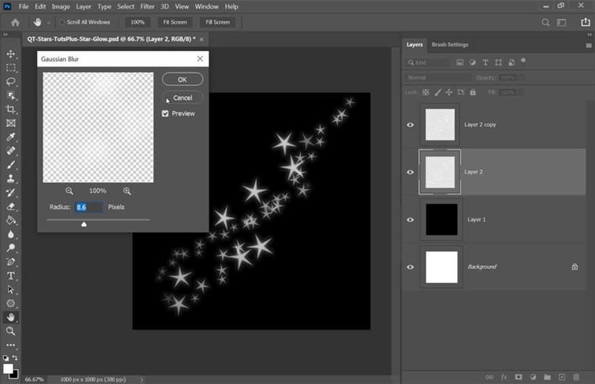Select the Blur tool
Viewport: 595px width, 384px height.
coord(11,234)
